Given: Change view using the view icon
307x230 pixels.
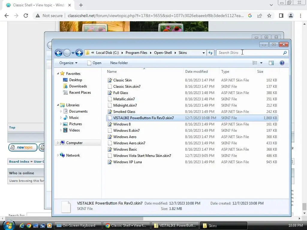Looking at the screenshot, I should (x=255, y=63).
